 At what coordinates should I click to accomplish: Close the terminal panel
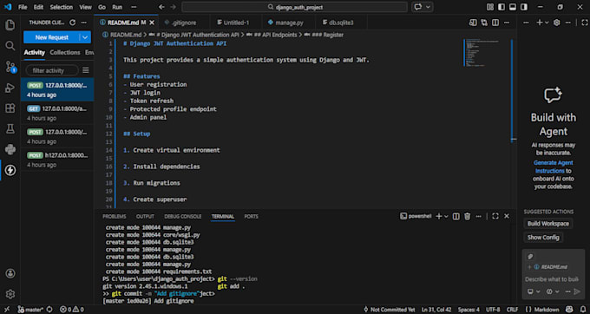507,216
